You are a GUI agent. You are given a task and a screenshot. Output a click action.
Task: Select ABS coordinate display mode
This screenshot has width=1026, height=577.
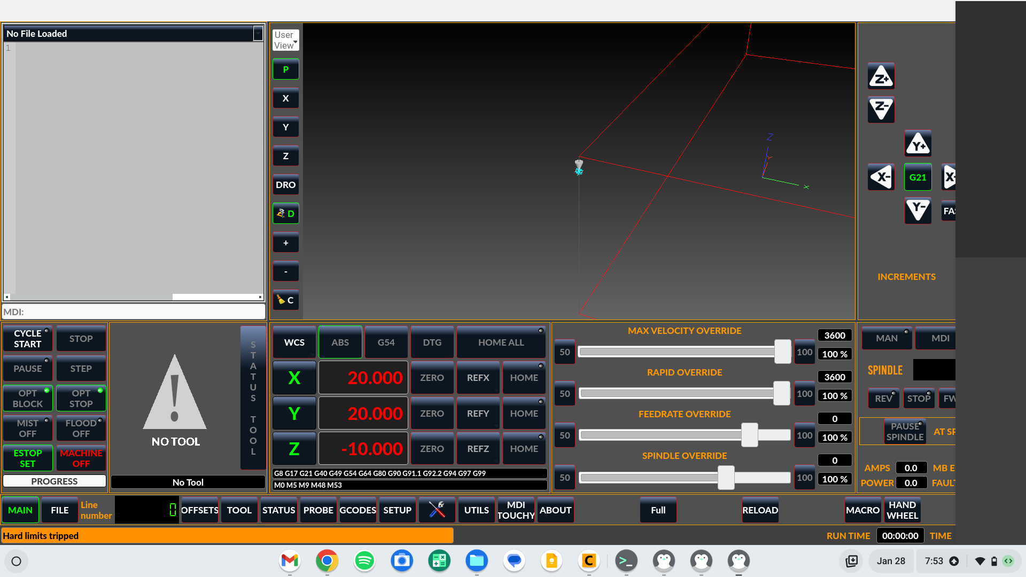(340, 342)
